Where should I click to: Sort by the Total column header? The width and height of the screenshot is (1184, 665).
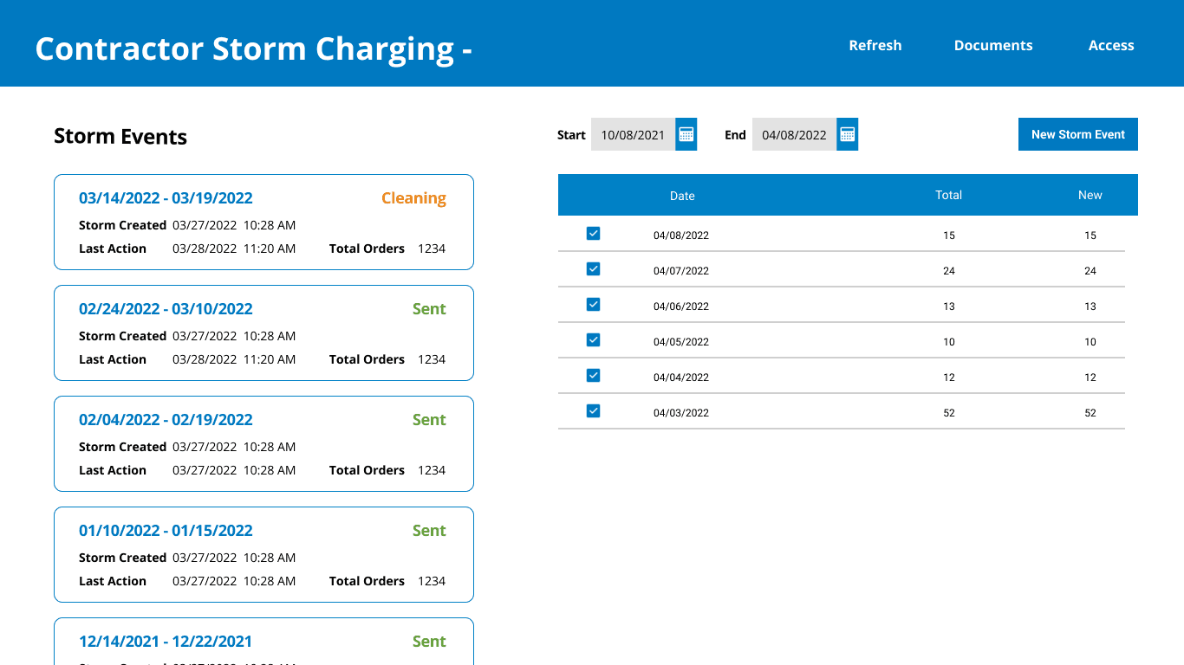pyautogui.click(x=948, y=195)
